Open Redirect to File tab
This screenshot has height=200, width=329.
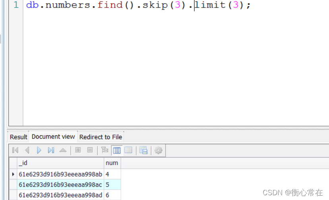coord(101,137)
